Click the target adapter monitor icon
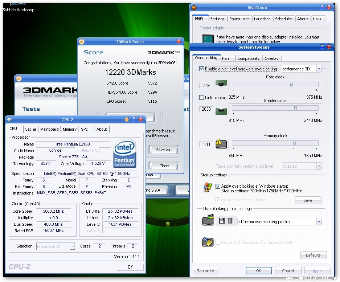This screenshot has width=340, height=282. (208, 39)
